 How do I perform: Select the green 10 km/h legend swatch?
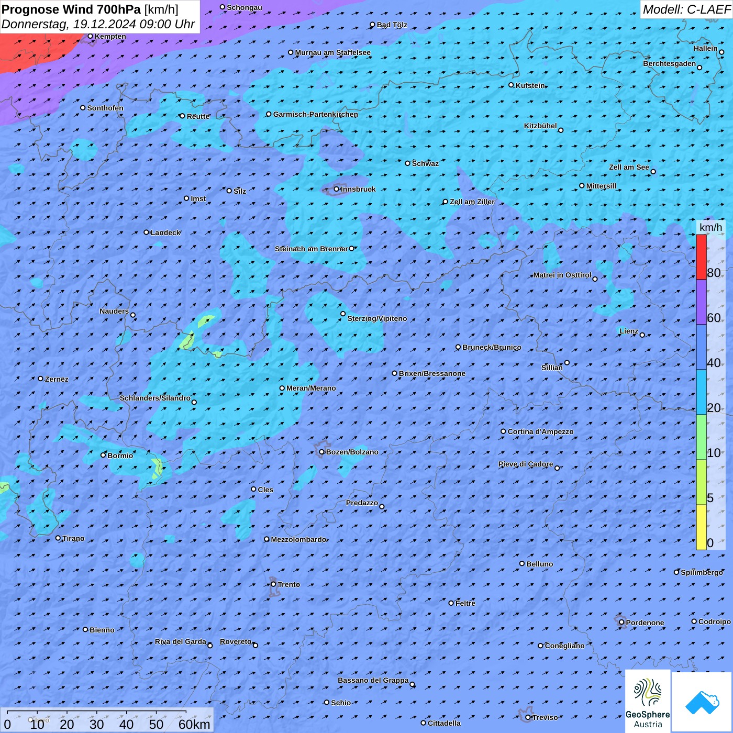click(701, 437)
